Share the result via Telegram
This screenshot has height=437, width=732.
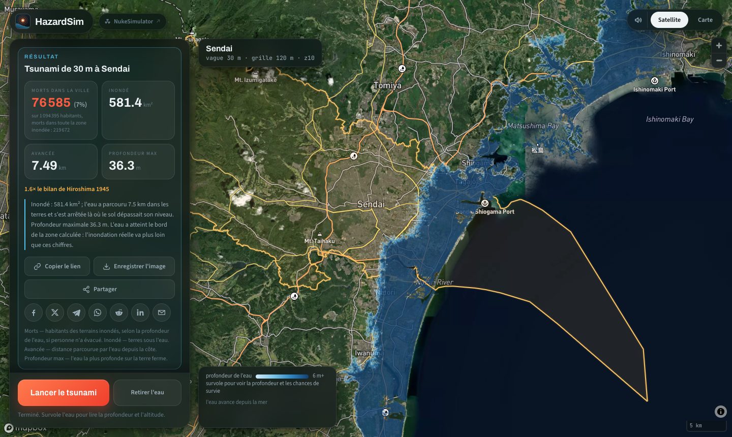click(x=76, y=313)
